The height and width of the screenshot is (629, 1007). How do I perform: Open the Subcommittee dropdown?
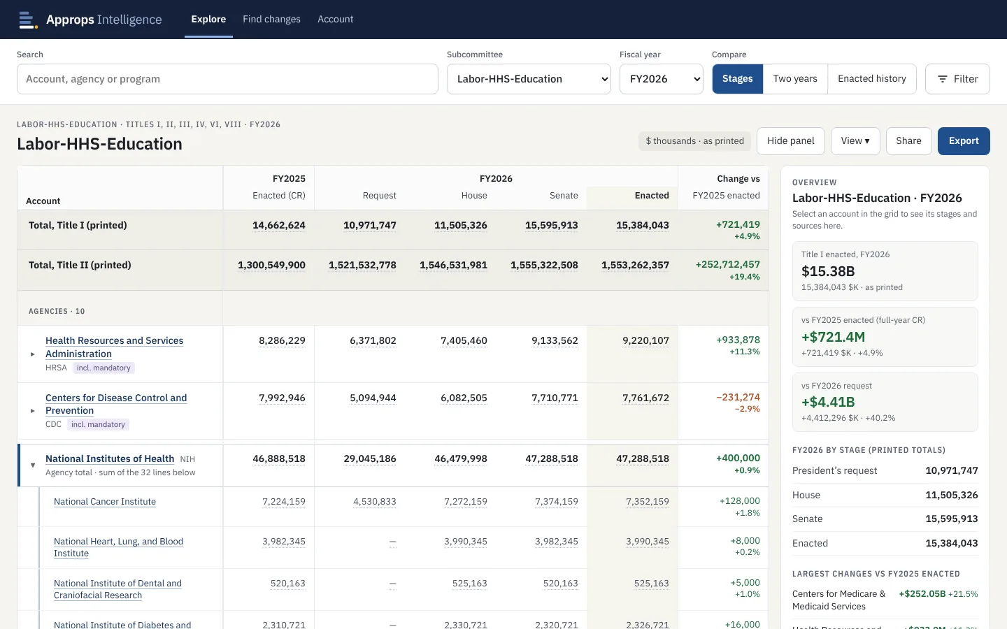click(529, 79)
